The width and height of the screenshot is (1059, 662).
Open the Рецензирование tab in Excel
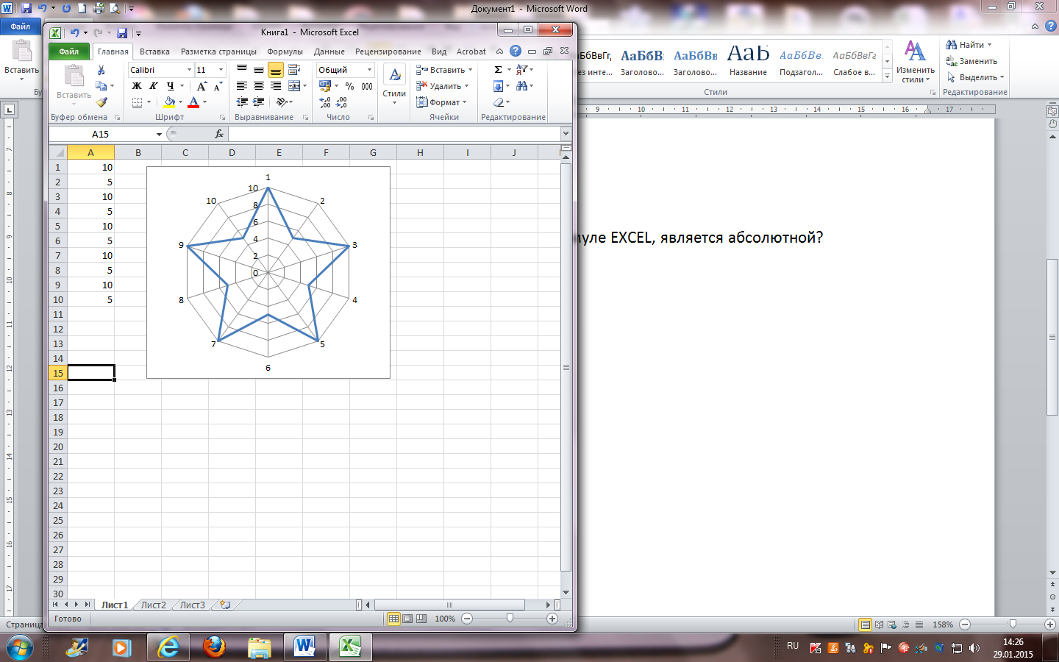tap(388, 51)
